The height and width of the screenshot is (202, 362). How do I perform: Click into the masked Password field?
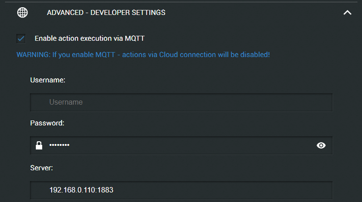tap(181, 145)
